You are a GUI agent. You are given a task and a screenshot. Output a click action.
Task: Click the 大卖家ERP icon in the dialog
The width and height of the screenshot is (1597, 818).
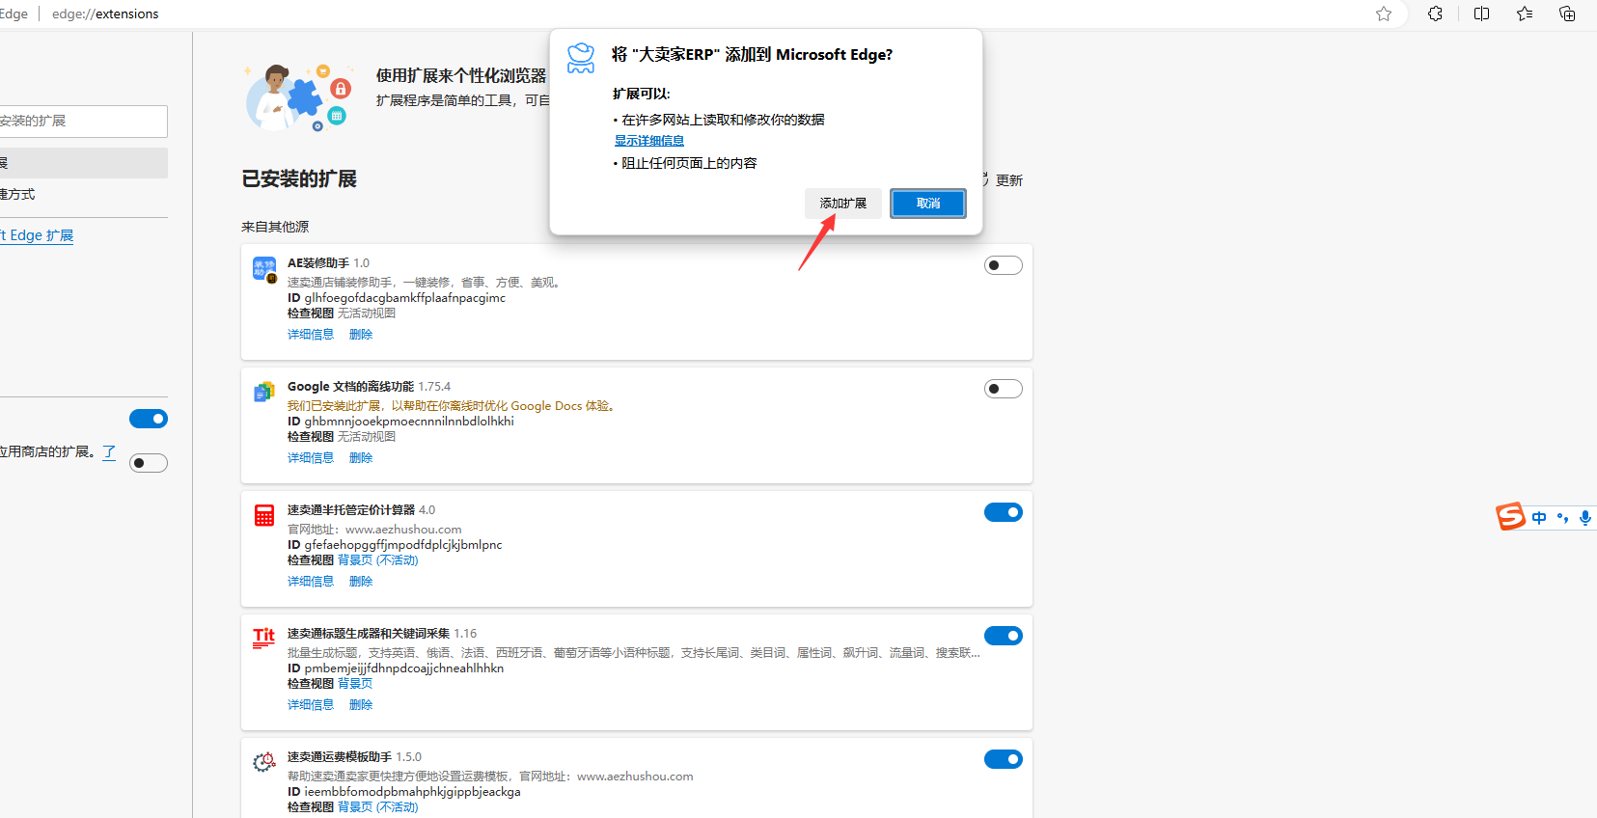[581, 58]
